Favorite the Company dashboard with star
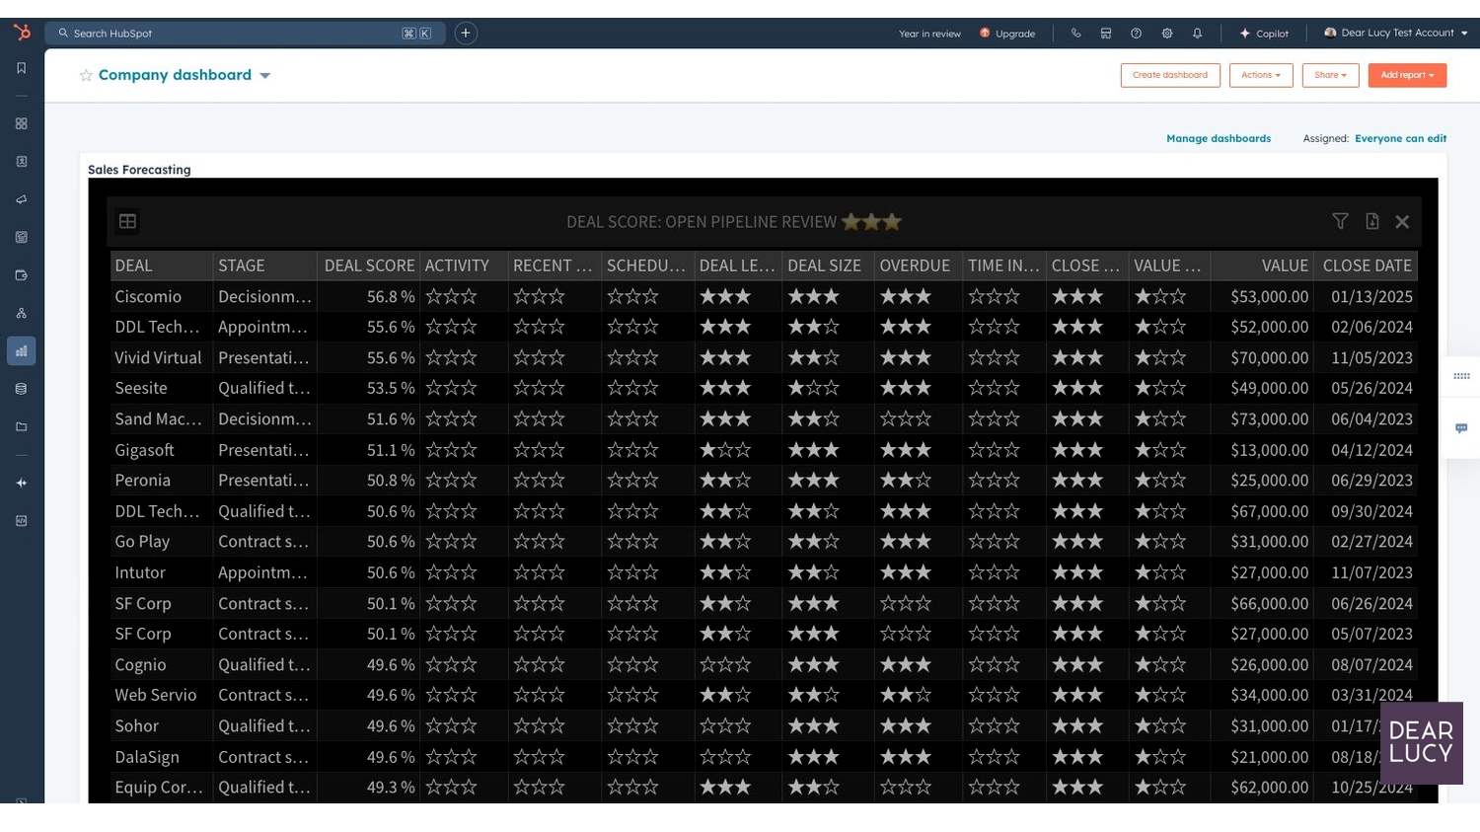The image size is (1480, 832). [86, 76]
